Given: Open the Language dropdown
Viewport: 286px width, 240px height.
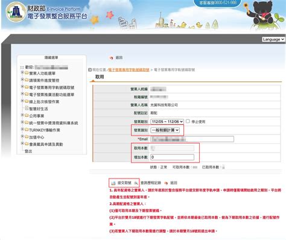Looking at the screenshot, I should coord(273,39).
